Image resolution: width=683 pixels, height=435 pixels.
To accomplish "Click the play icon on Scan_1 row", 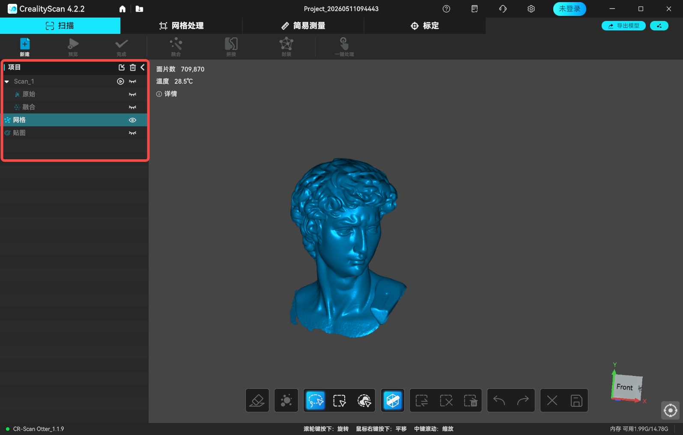I will 121,81.
